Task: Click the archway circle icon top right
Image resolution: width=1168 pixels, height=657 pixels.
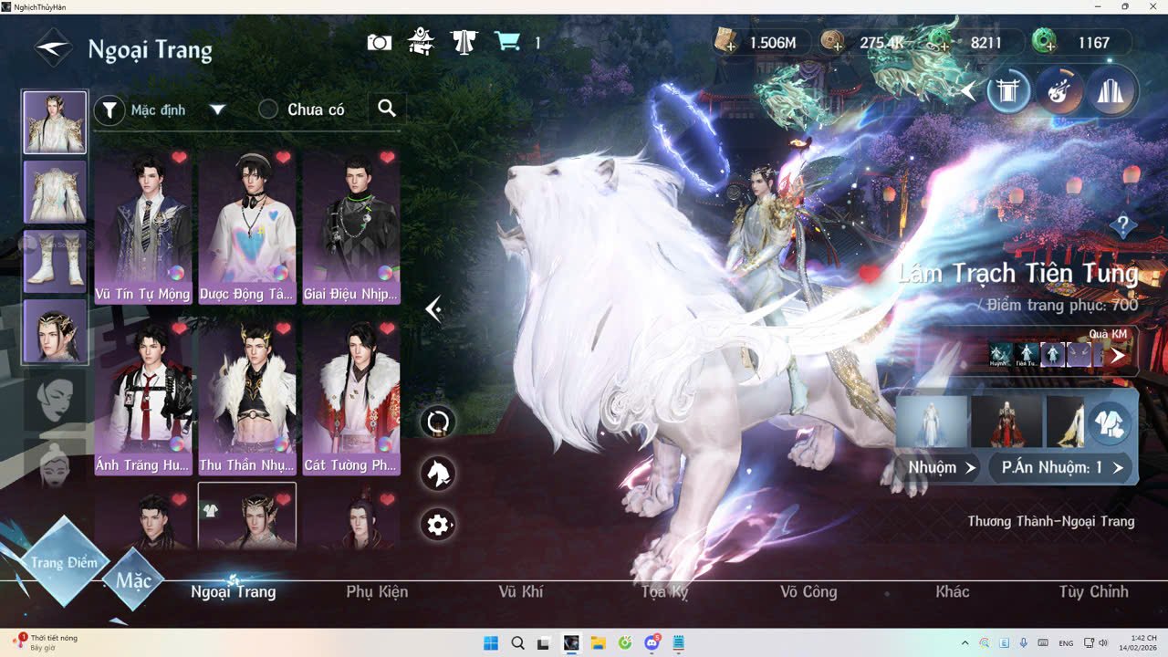Action: coord(1007,90)
